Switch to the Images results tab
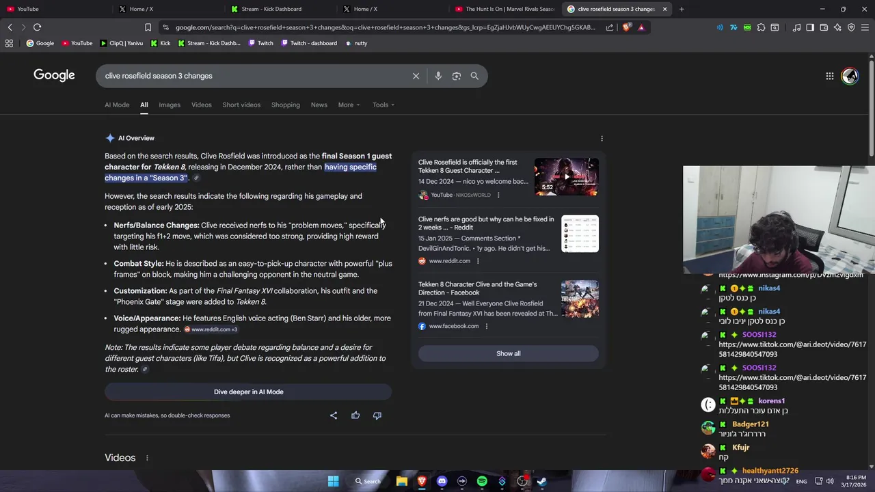The width and height of the screenshot is (875, 492). coord(170,105)
